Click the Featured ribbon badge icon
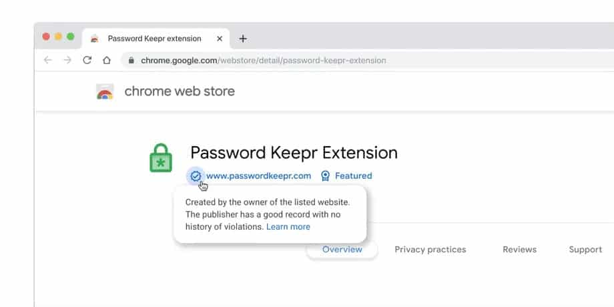The image size is (614, 307). [325, 176]
